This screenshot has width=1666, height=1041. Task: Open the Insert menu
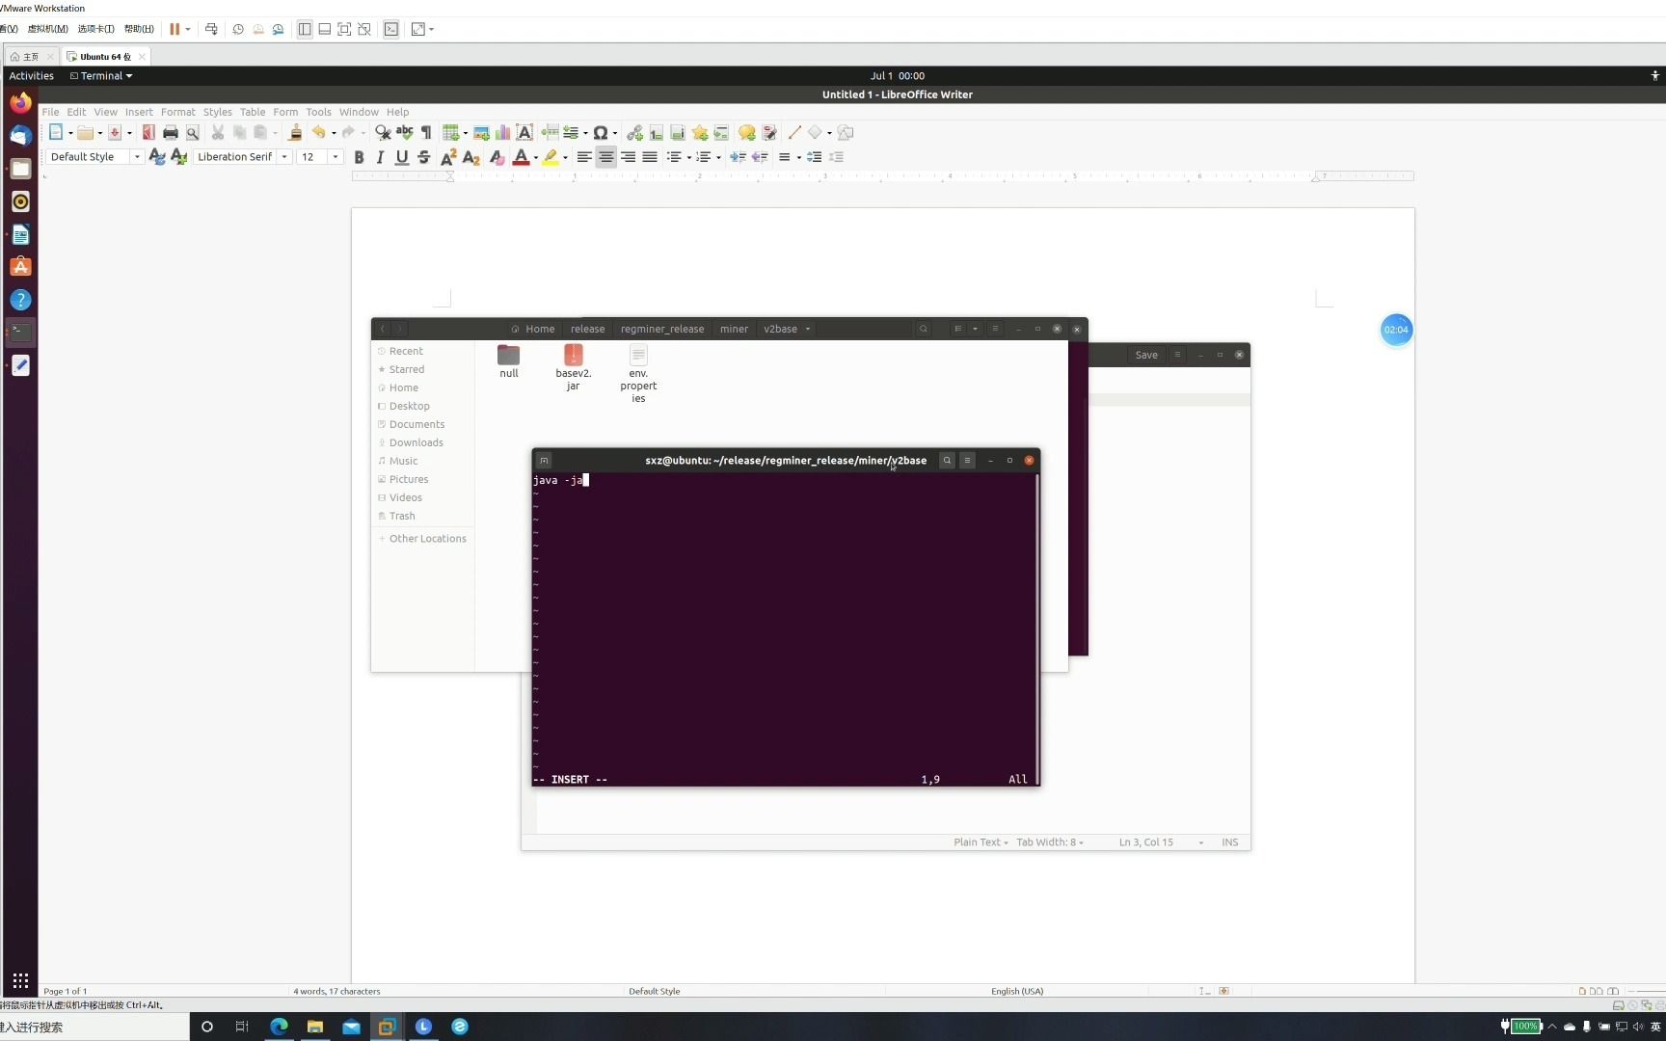(139, 112)
